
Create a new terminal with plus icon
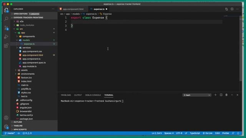point(215,95)
